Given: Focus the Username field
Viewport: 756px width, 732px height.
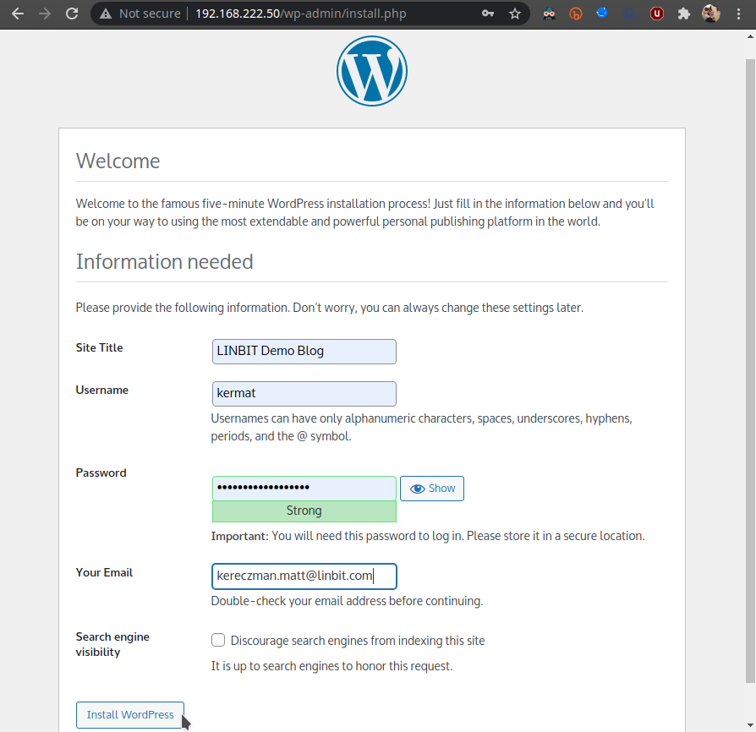Looking at the screenshot, I should coord(304,394).
